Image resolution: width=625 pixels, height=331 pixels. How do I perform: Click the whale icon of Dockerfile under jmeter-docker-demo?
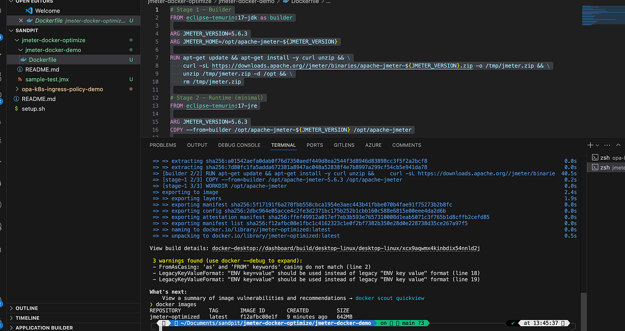pyautogui.click(x=23, y=60)
